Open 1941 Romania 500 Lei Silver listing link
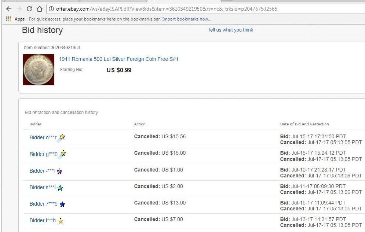 click(118, 59)
